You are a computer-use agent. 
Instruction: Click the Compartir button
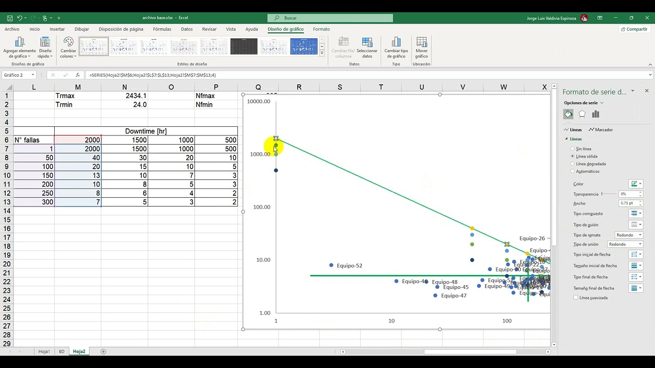click(634, 29)
